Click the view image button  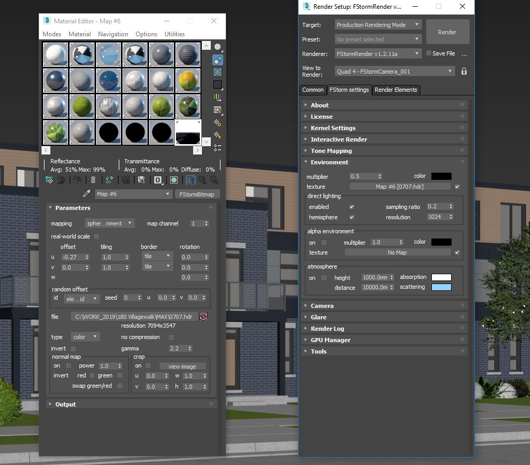(182, 367)
